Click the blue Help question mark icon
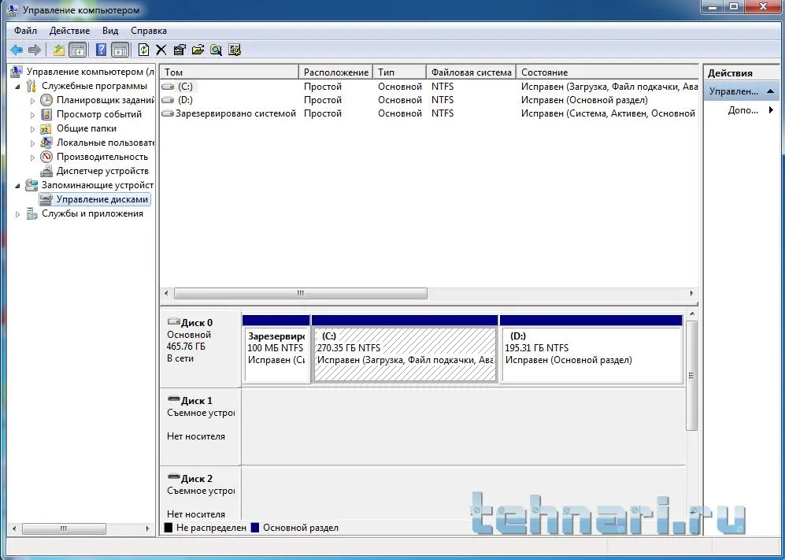785x560 pixels. tap(101, 50)
